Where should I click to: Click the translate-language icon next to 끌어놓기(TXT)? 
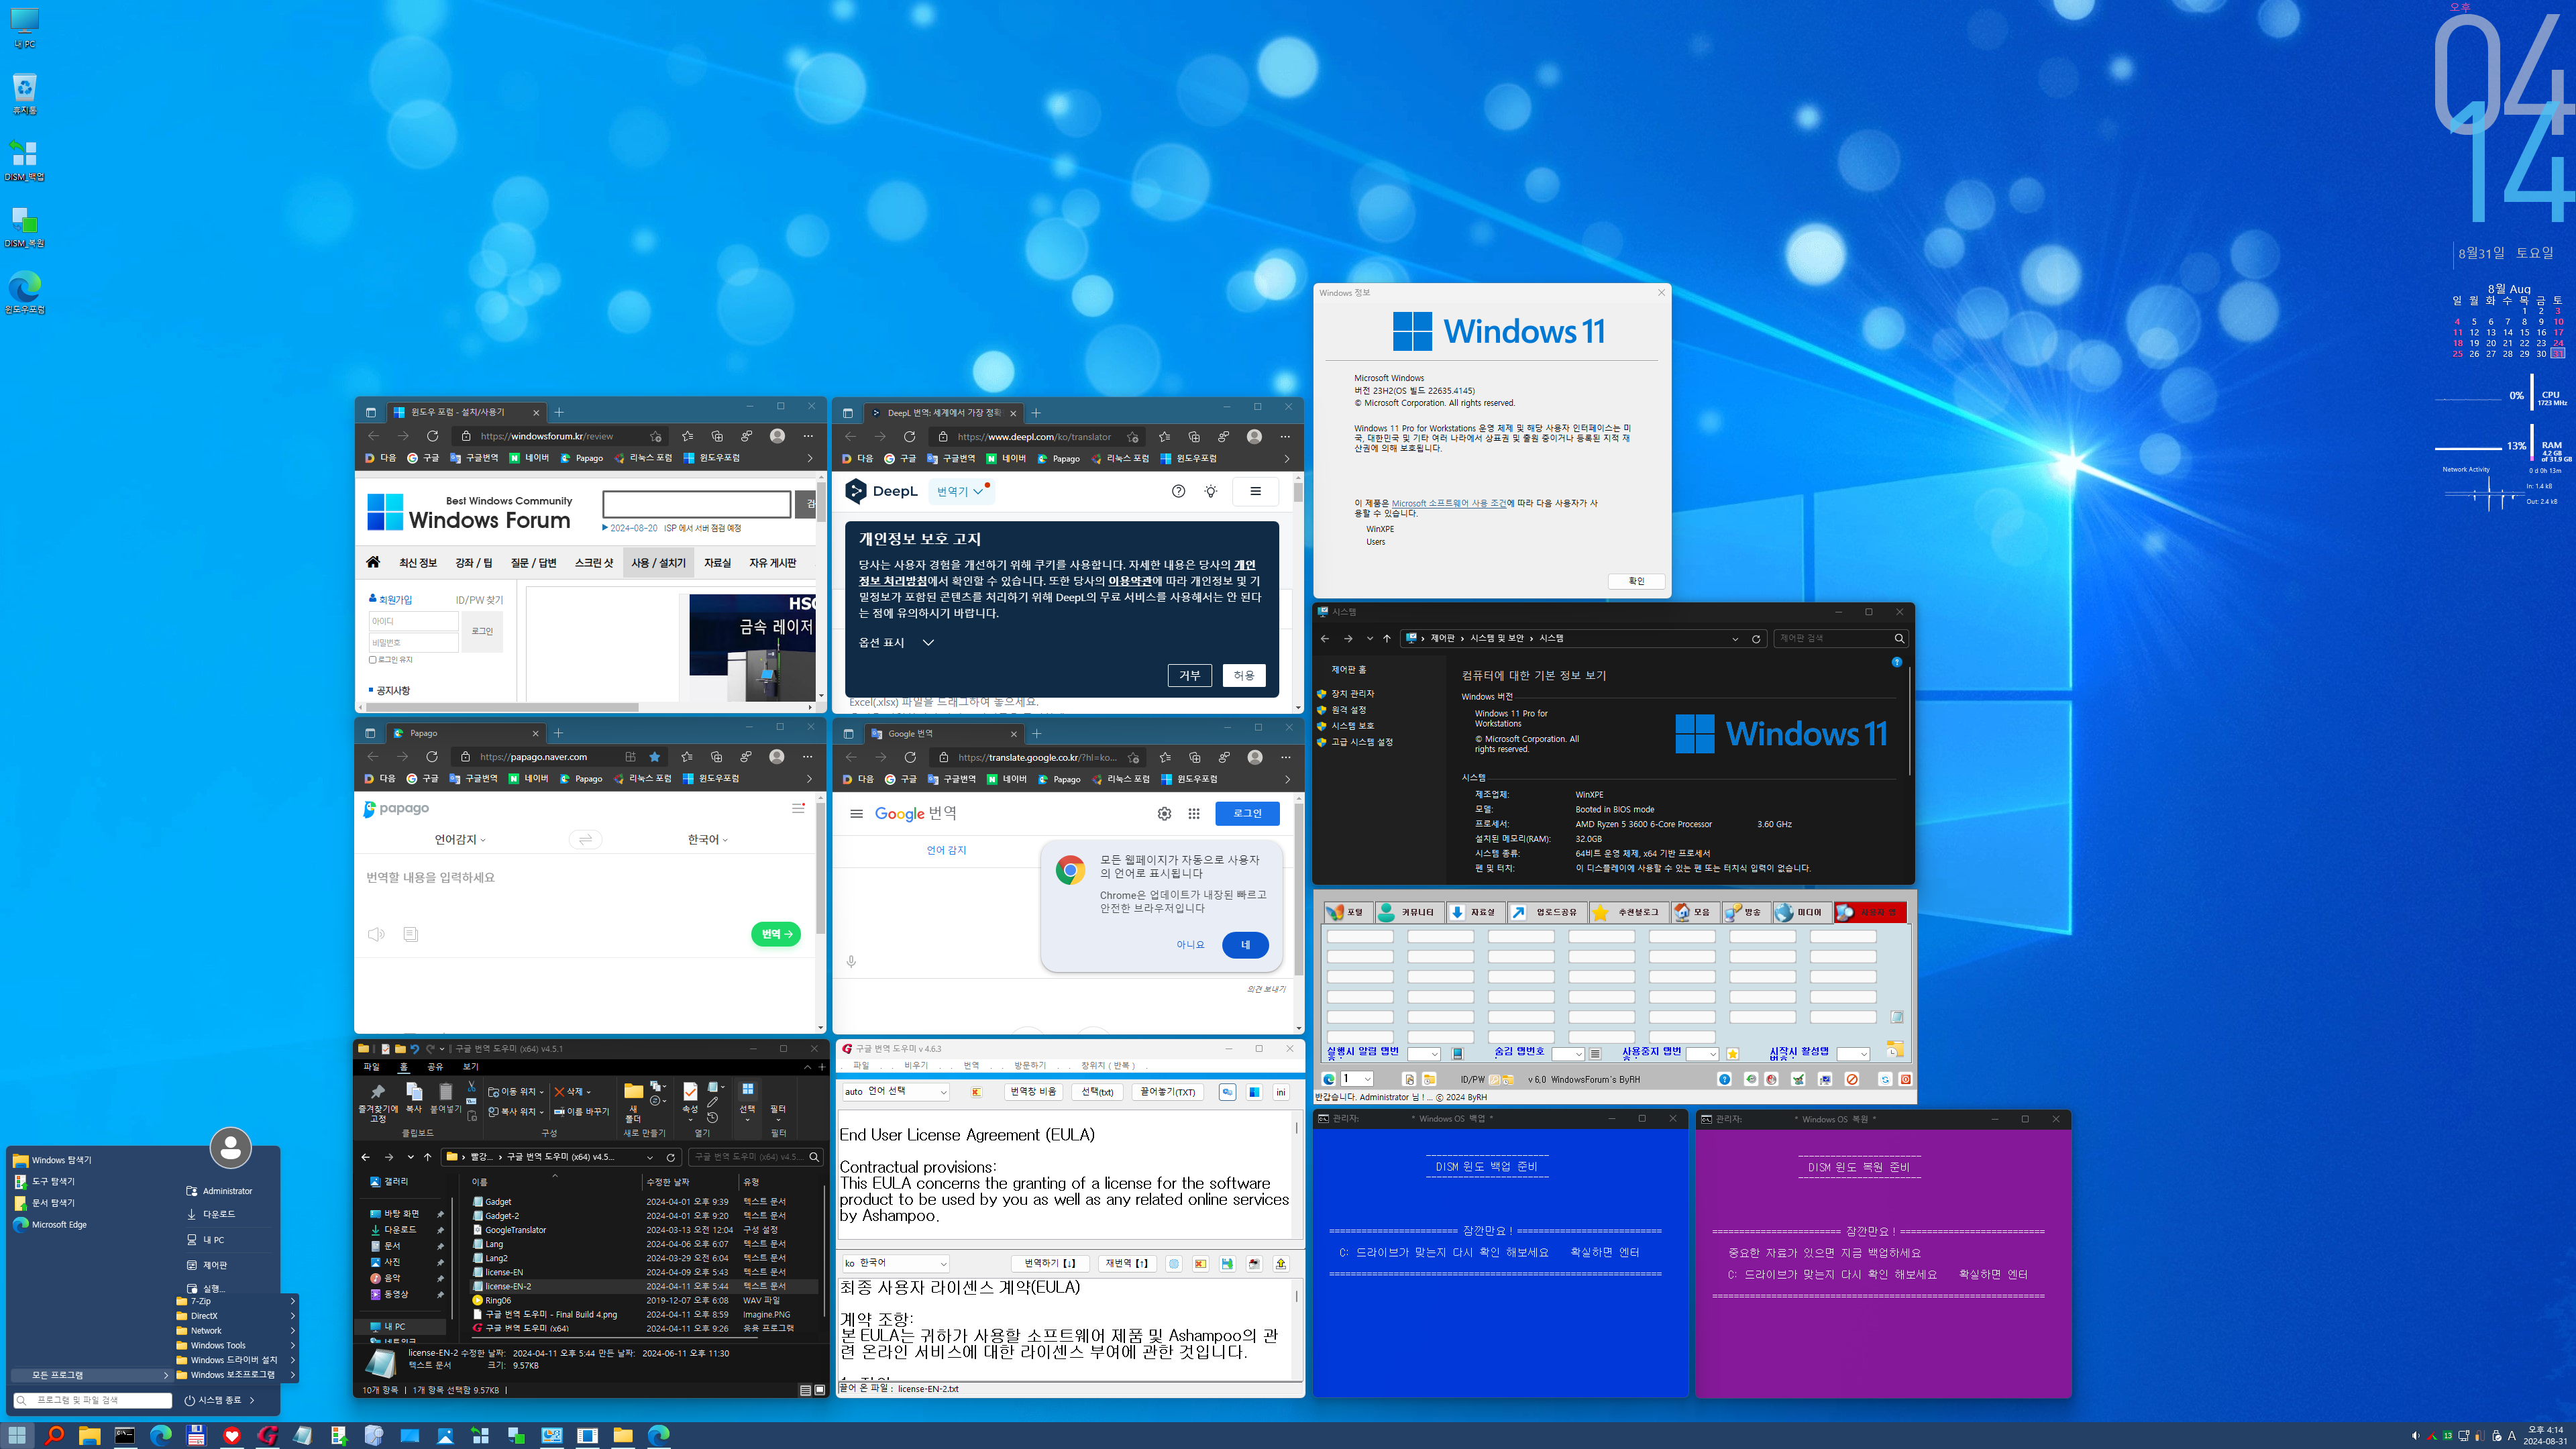(1228, 1092)
